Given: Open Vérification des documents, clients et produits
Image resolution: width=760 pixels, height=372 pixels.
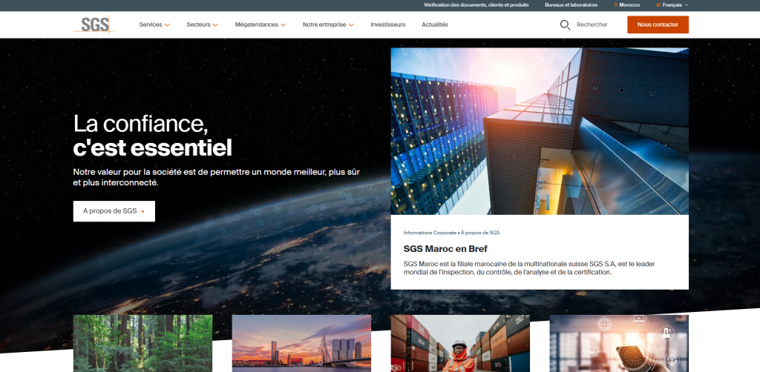Looking at the screenshot, I should (x=476, y=5).
